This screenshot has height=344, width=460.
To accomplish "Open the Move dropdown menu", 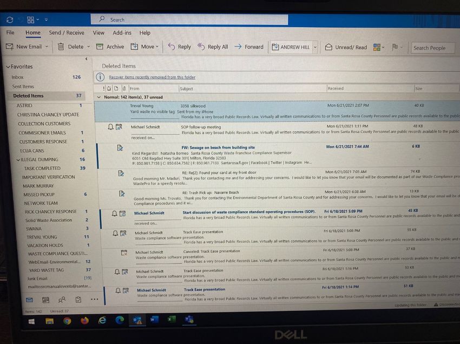I will pyautogui.click(x=157, y=47).
